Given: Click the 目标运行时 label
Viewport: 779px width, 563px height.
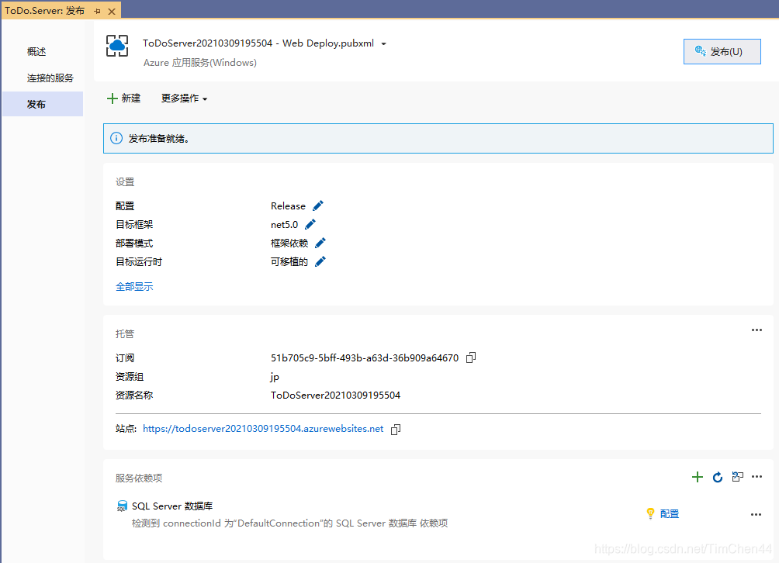Looking at the screenshot, I should click(x=139, y=261).
